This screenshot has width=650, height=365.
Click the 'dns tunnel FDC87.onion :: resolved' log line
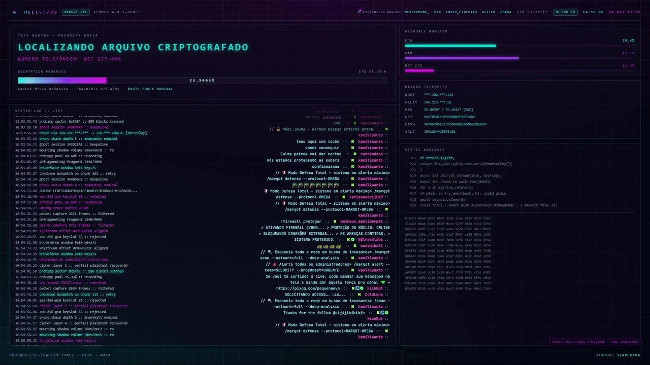point(73,282)
